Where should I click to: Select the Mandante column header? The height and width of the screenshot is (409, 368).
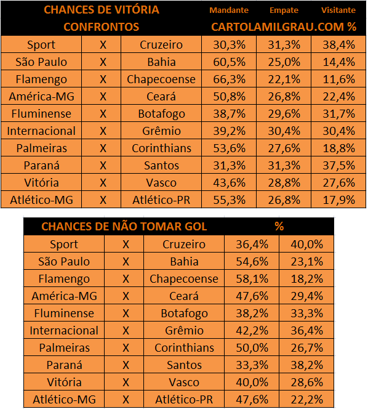[x=229, y=10]
